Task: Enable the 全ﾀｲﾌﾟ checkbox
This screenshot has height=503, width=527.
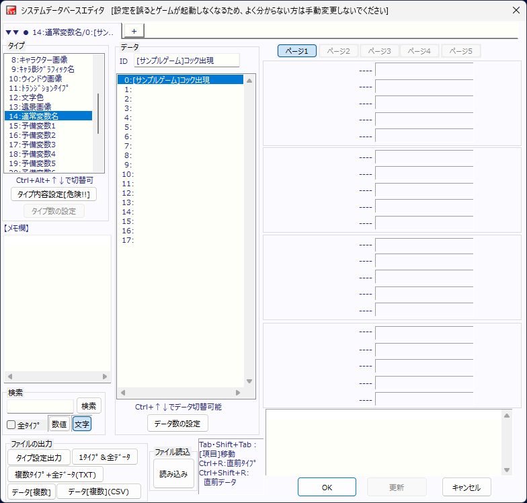Action: click(11, 425)
